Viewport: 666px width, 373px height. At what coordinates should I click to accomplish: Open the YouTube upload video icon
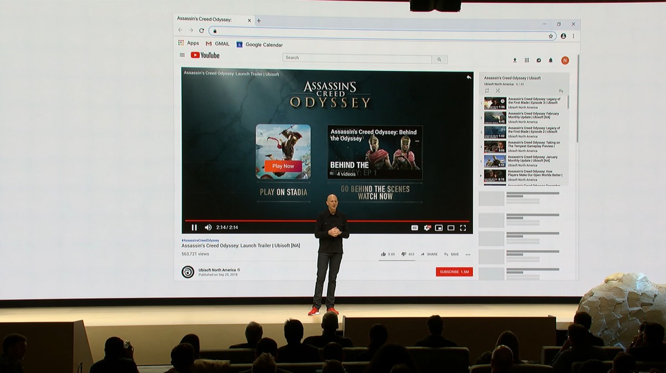(x=514, y=60)
